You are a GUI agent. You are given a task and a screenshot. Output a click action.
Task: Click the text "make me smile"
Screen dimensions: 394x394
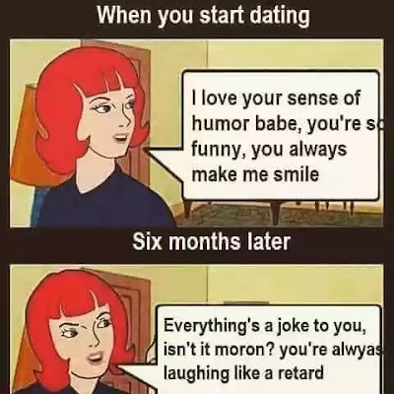point(255,174)
